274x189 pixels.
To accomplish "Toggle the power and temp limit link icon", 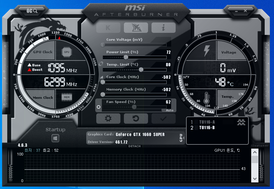I will click(101, 64).
